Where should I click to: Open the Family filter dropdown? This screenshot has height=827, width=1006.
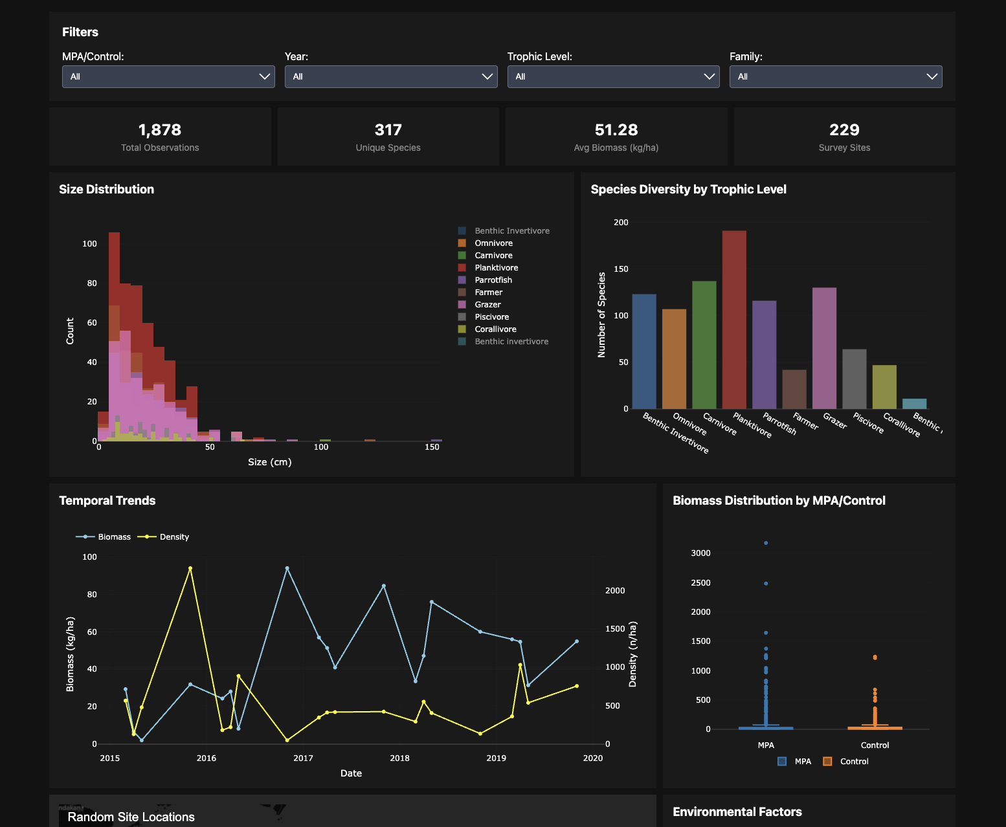tap(836, 76)
